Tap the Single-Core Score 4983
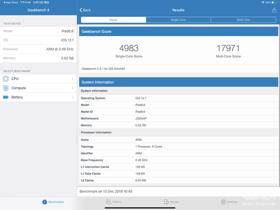 coord(129,48)
